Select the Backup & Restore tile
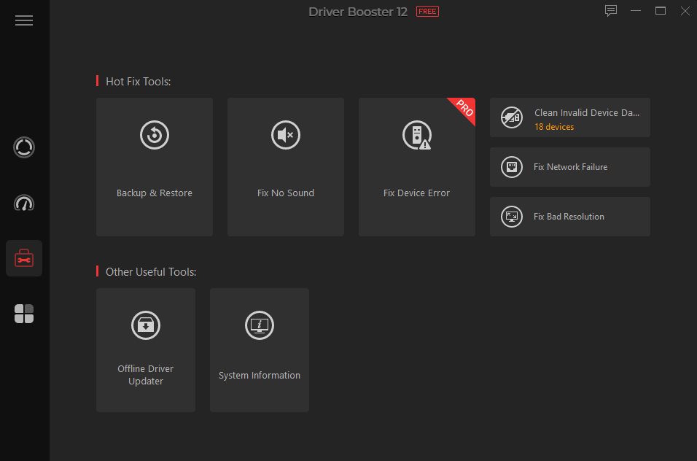 (x=154, y=167)
